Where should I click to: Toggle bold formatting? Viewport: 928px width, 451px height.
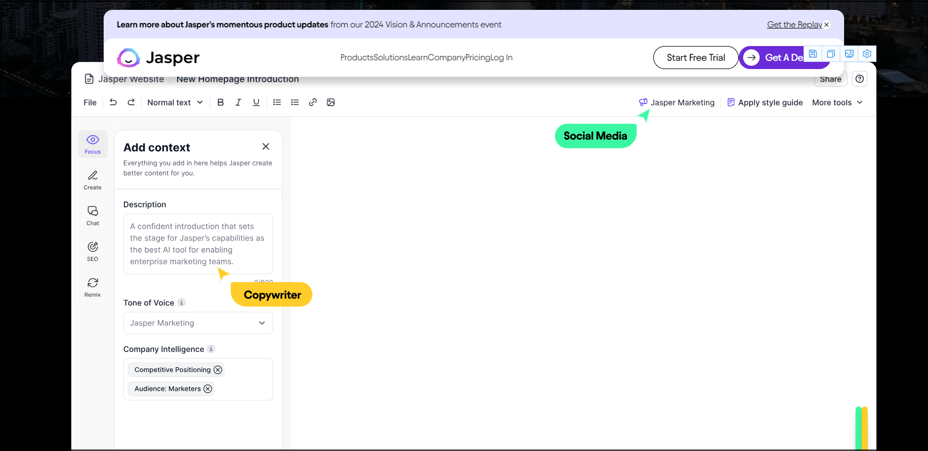(x=220, y=102)
